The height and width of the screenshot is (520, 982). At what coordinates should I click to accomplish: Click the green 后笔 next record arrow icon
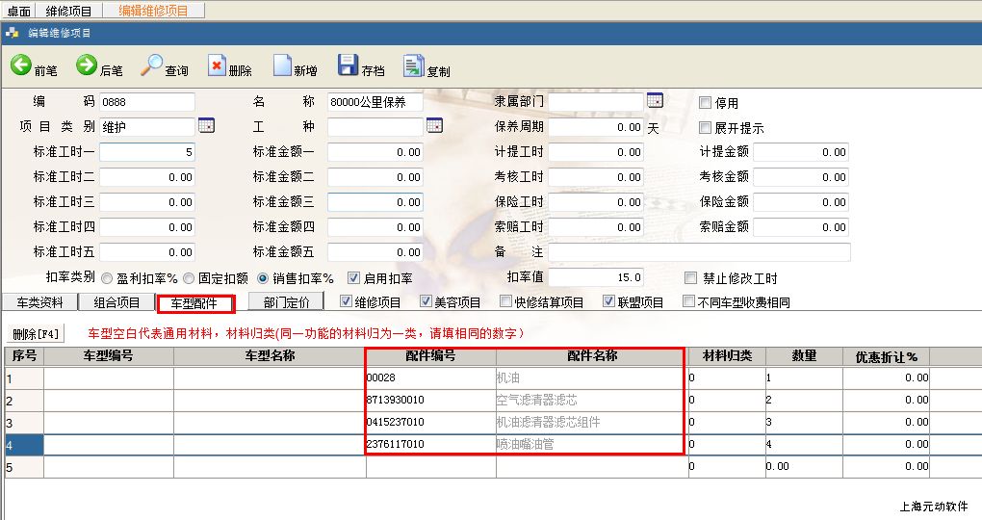click(x=87, y=65)
